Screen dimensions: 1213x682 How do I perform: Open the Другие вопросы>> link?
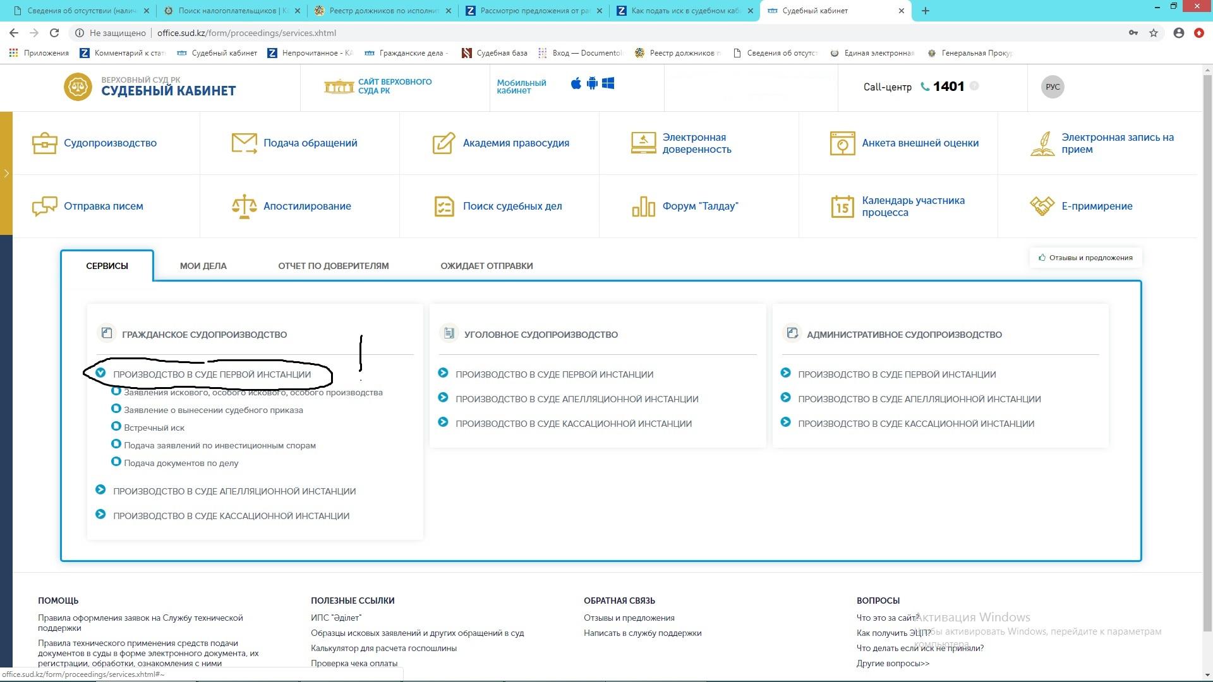point(893,663)
